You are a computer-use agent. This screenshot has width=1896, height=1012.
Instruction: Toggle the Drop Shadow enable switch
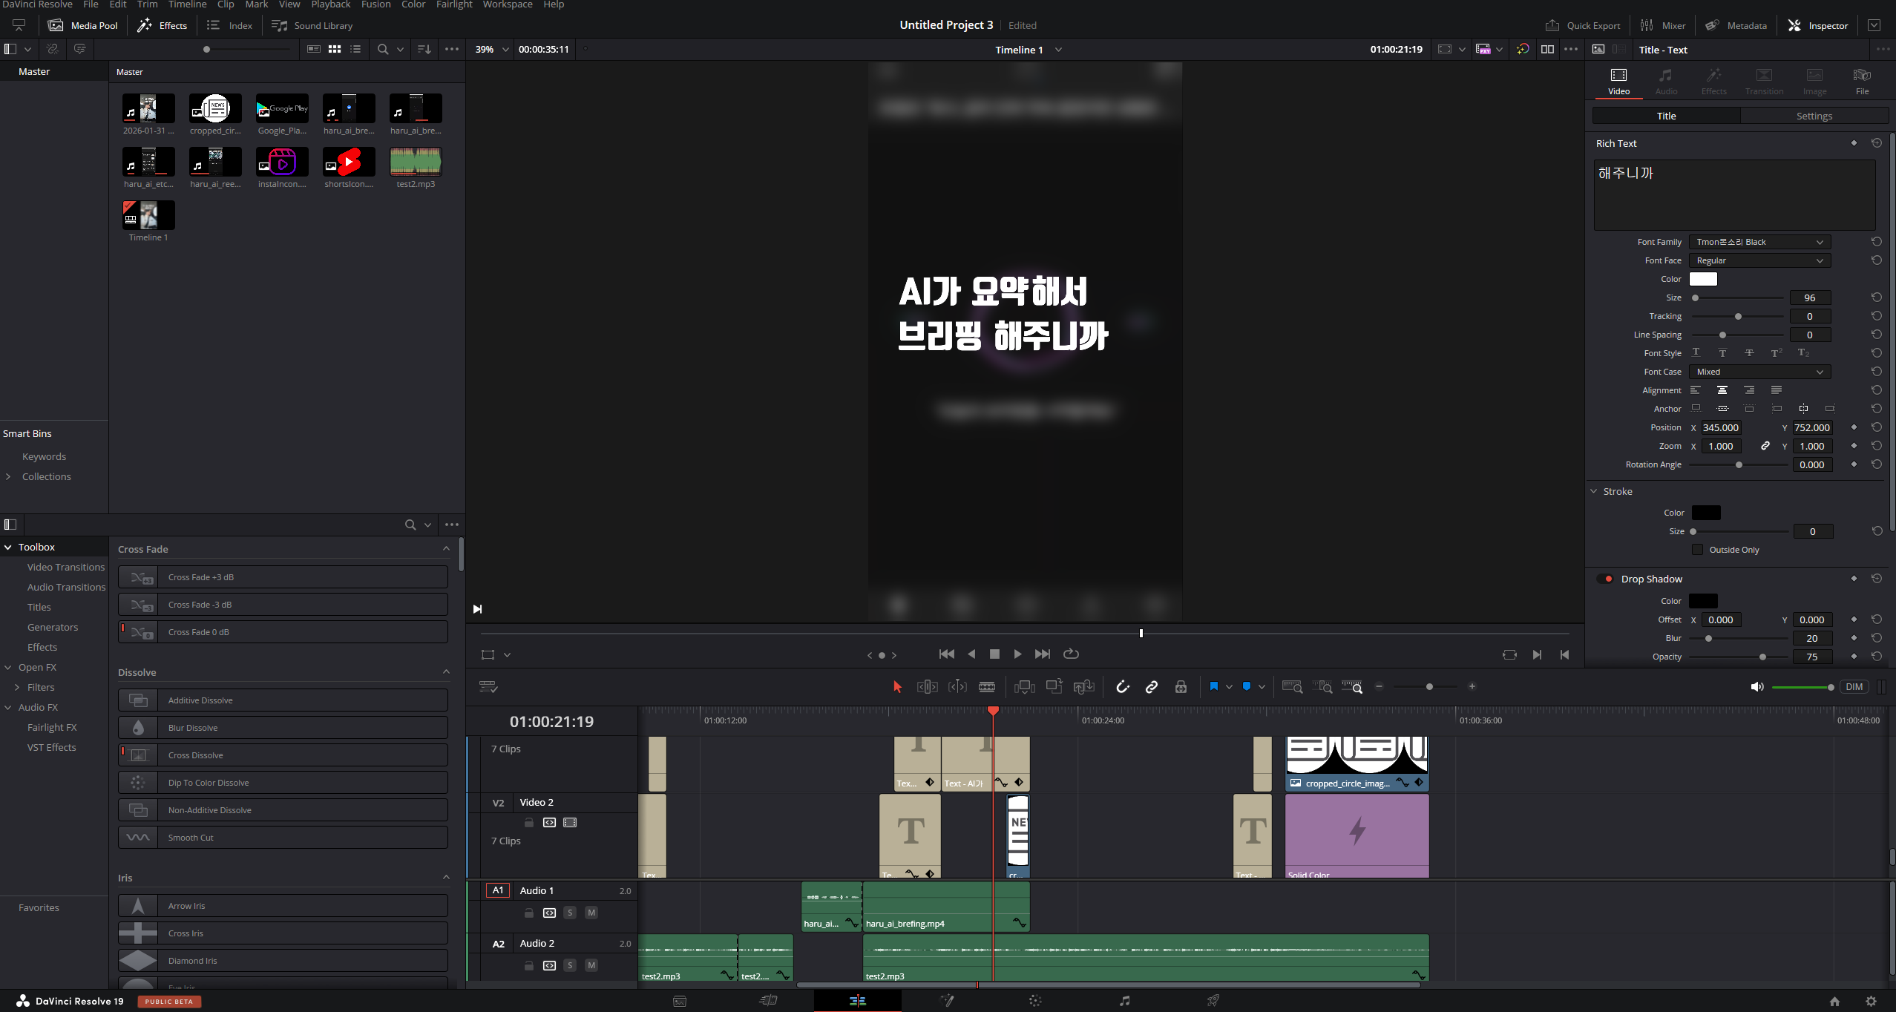[x=1605, y=579]
